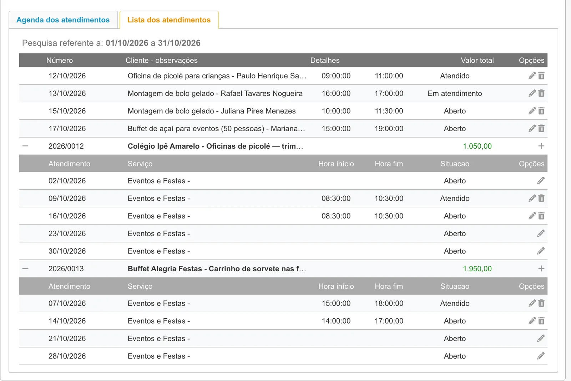Image resolution: width=571 pixels, height=381 pixels.
Task: Edit the 28/10/2026 Eventos e Festas row
Action: (x=541, y=356)
